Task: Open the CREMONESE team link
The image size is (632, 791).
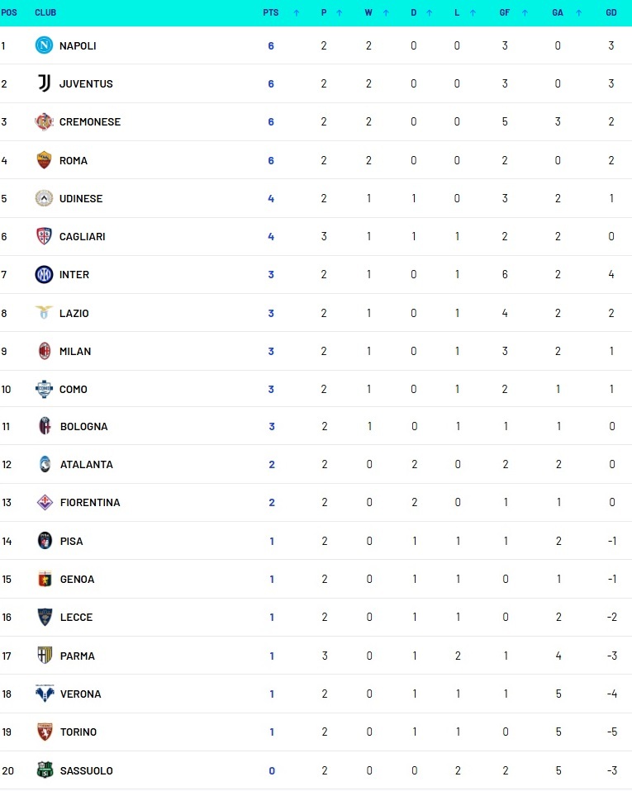Action: [90, 121]
